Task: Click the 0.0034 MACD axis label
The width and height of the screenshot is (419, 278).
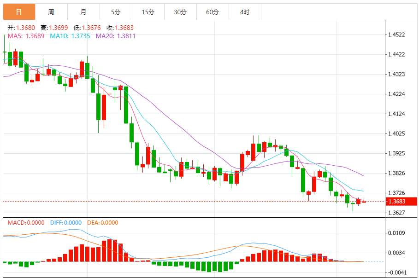Action: pyautogui.click(x=396, y=253)
